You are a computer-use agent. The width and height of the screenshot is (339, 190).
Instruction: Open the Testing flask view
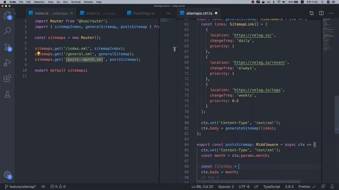[x=7, y=94]
